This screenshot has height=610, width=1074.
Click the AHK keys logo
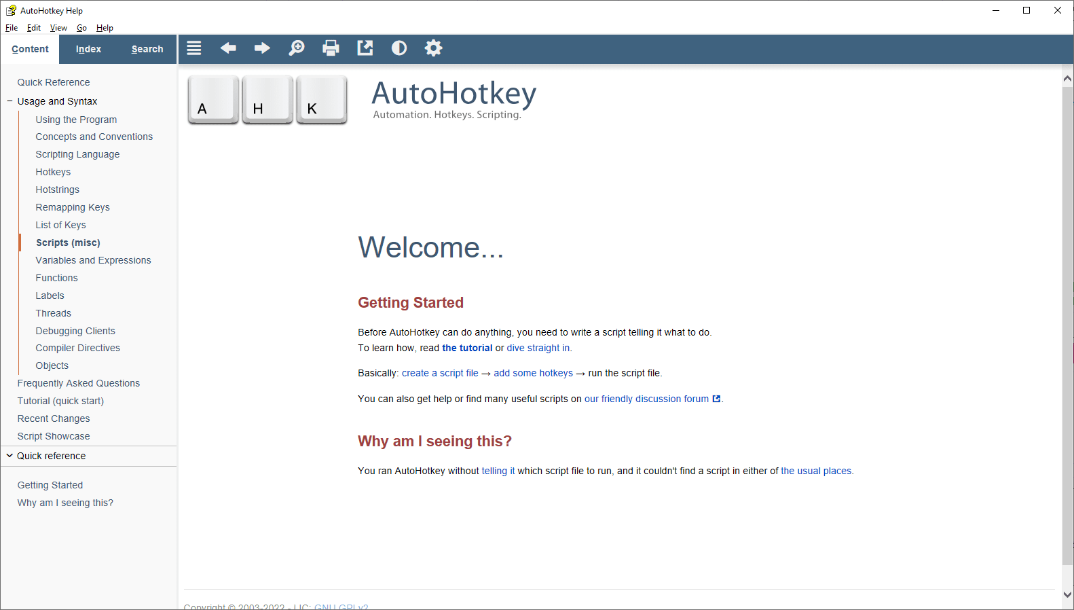[x=267, y=100]
